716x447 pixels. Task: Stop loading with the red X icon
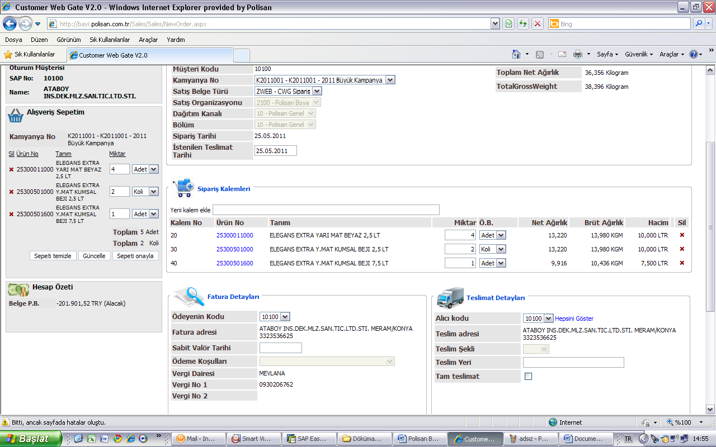point(537,23)
